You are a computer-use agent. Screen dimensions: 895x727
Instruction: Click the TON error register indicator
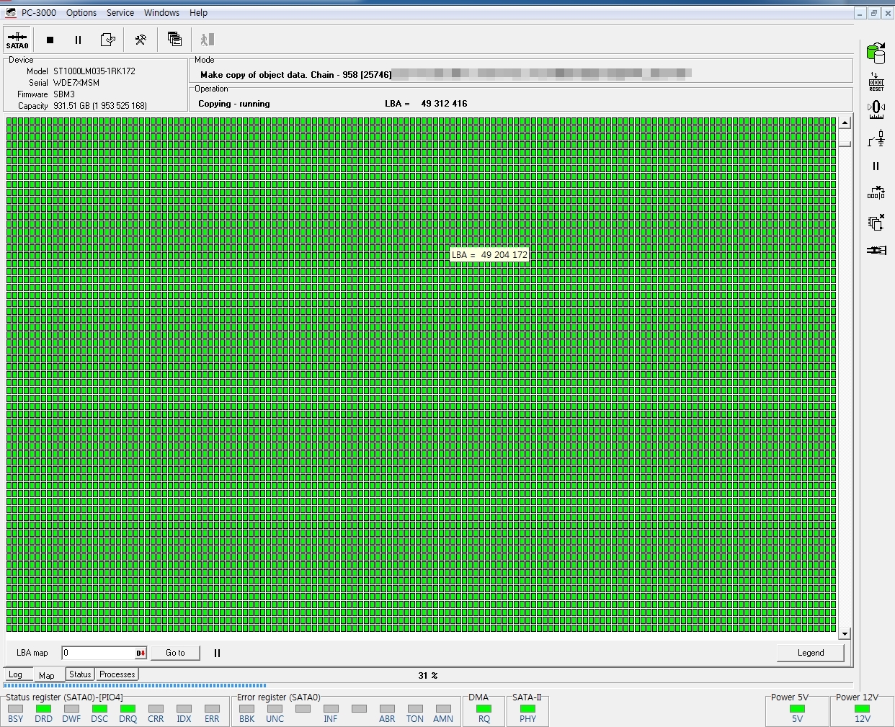[x=415, y=709]
